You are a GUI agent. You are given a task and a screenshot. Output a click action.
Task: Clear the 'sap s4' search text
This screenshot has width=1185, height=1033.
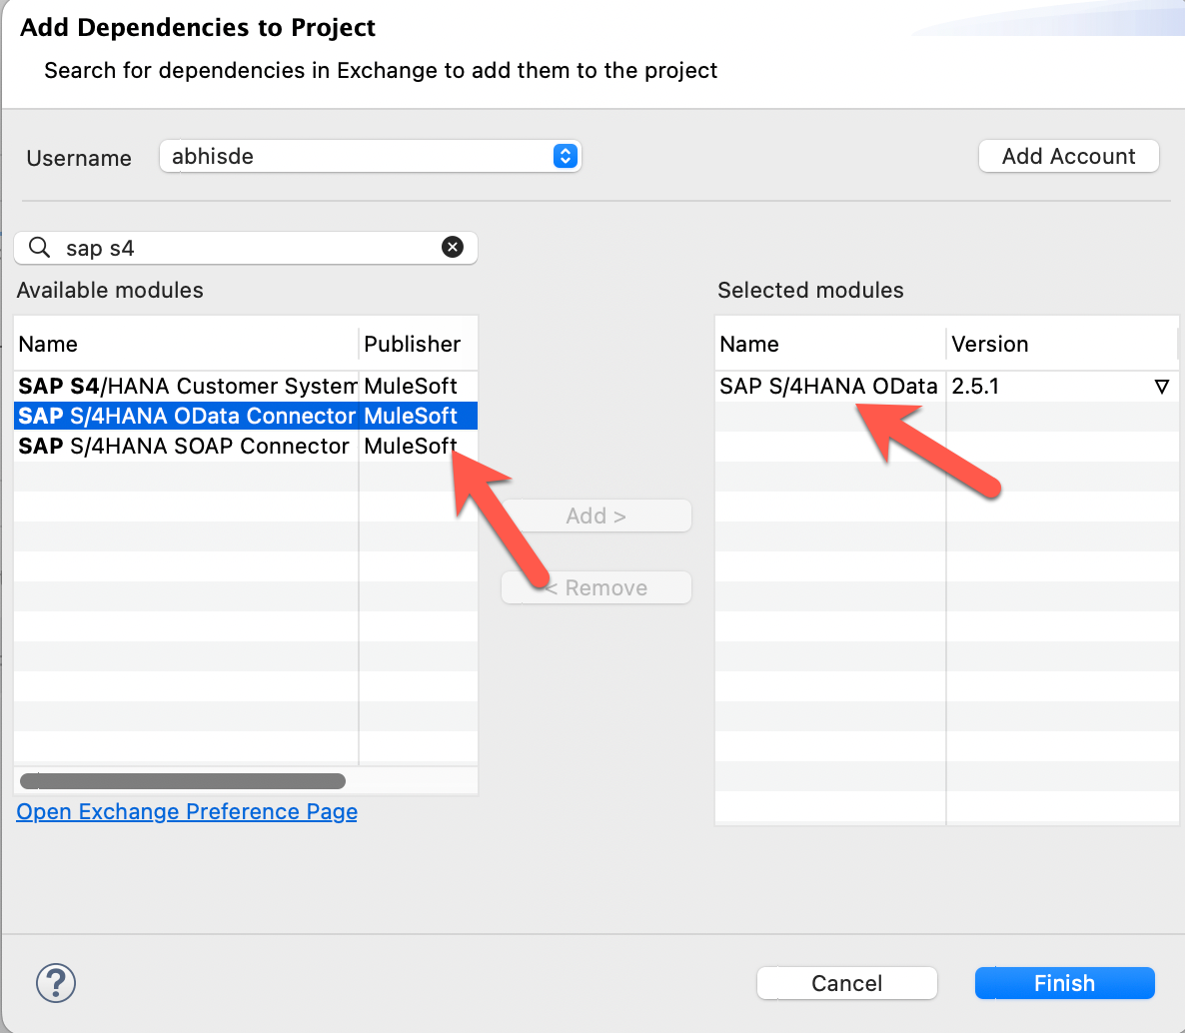(452, 247)
